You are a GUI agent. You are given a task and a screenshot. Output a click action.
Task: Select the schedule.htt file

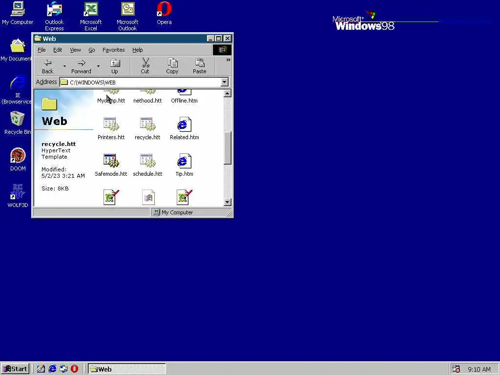click(147, 166)
